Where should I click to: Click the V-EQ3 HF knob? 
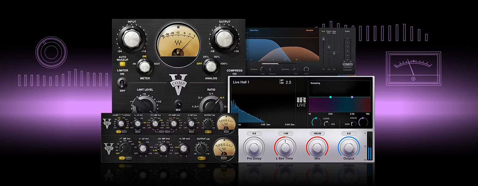(x=184, y=148)
